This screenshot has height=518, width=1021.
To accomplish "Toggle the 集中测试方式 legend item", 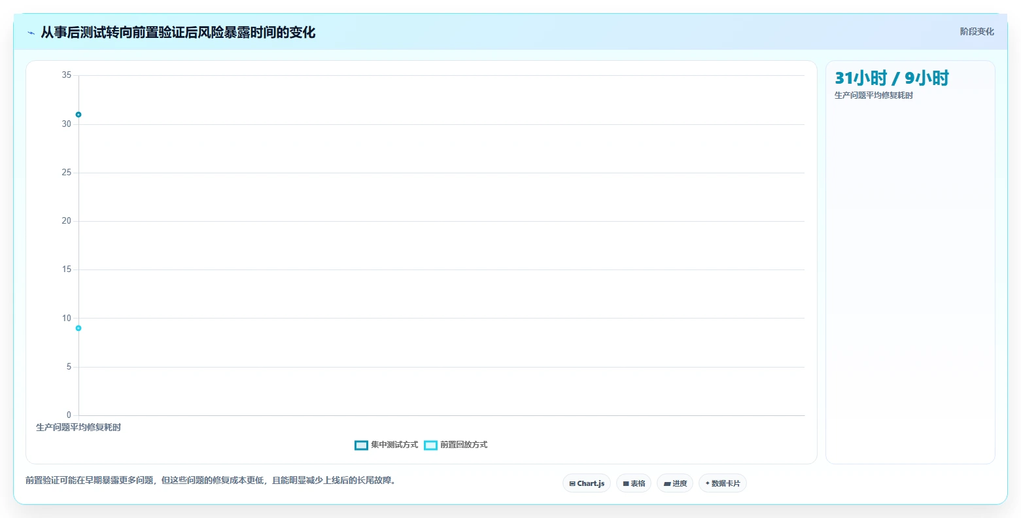I will [387, 445].
